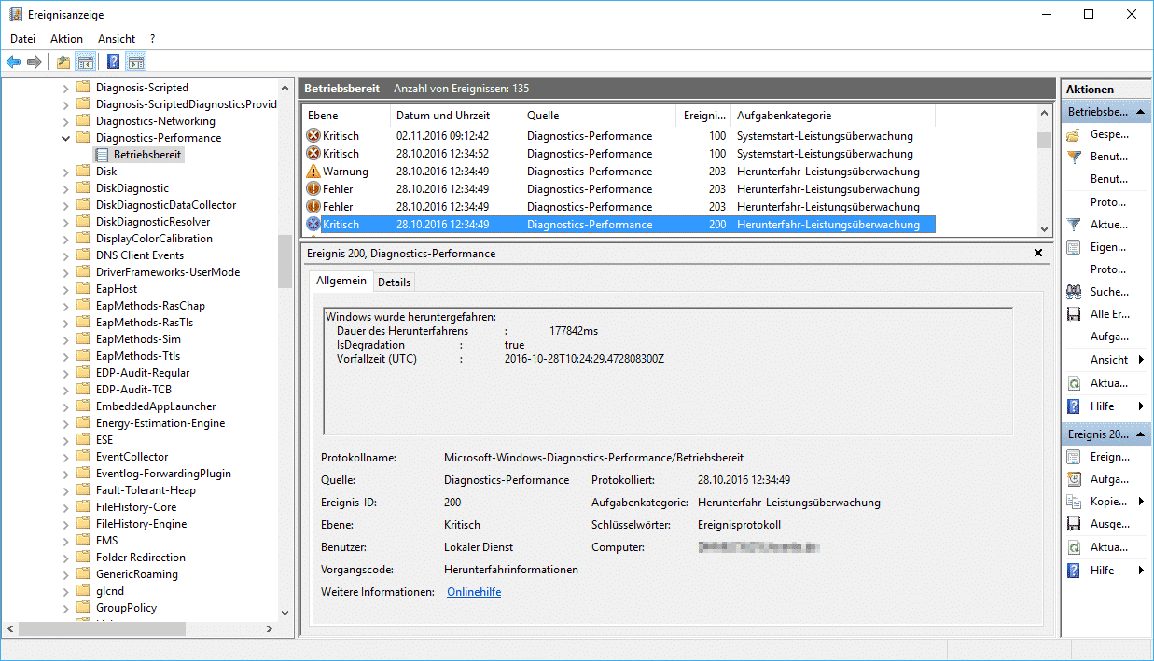The height and width of the screenshot is (661, 1154).
Task: Click the blue funnel filter icon beside Aktue...
Action: pyautogui.click(x=1074, y=225)
